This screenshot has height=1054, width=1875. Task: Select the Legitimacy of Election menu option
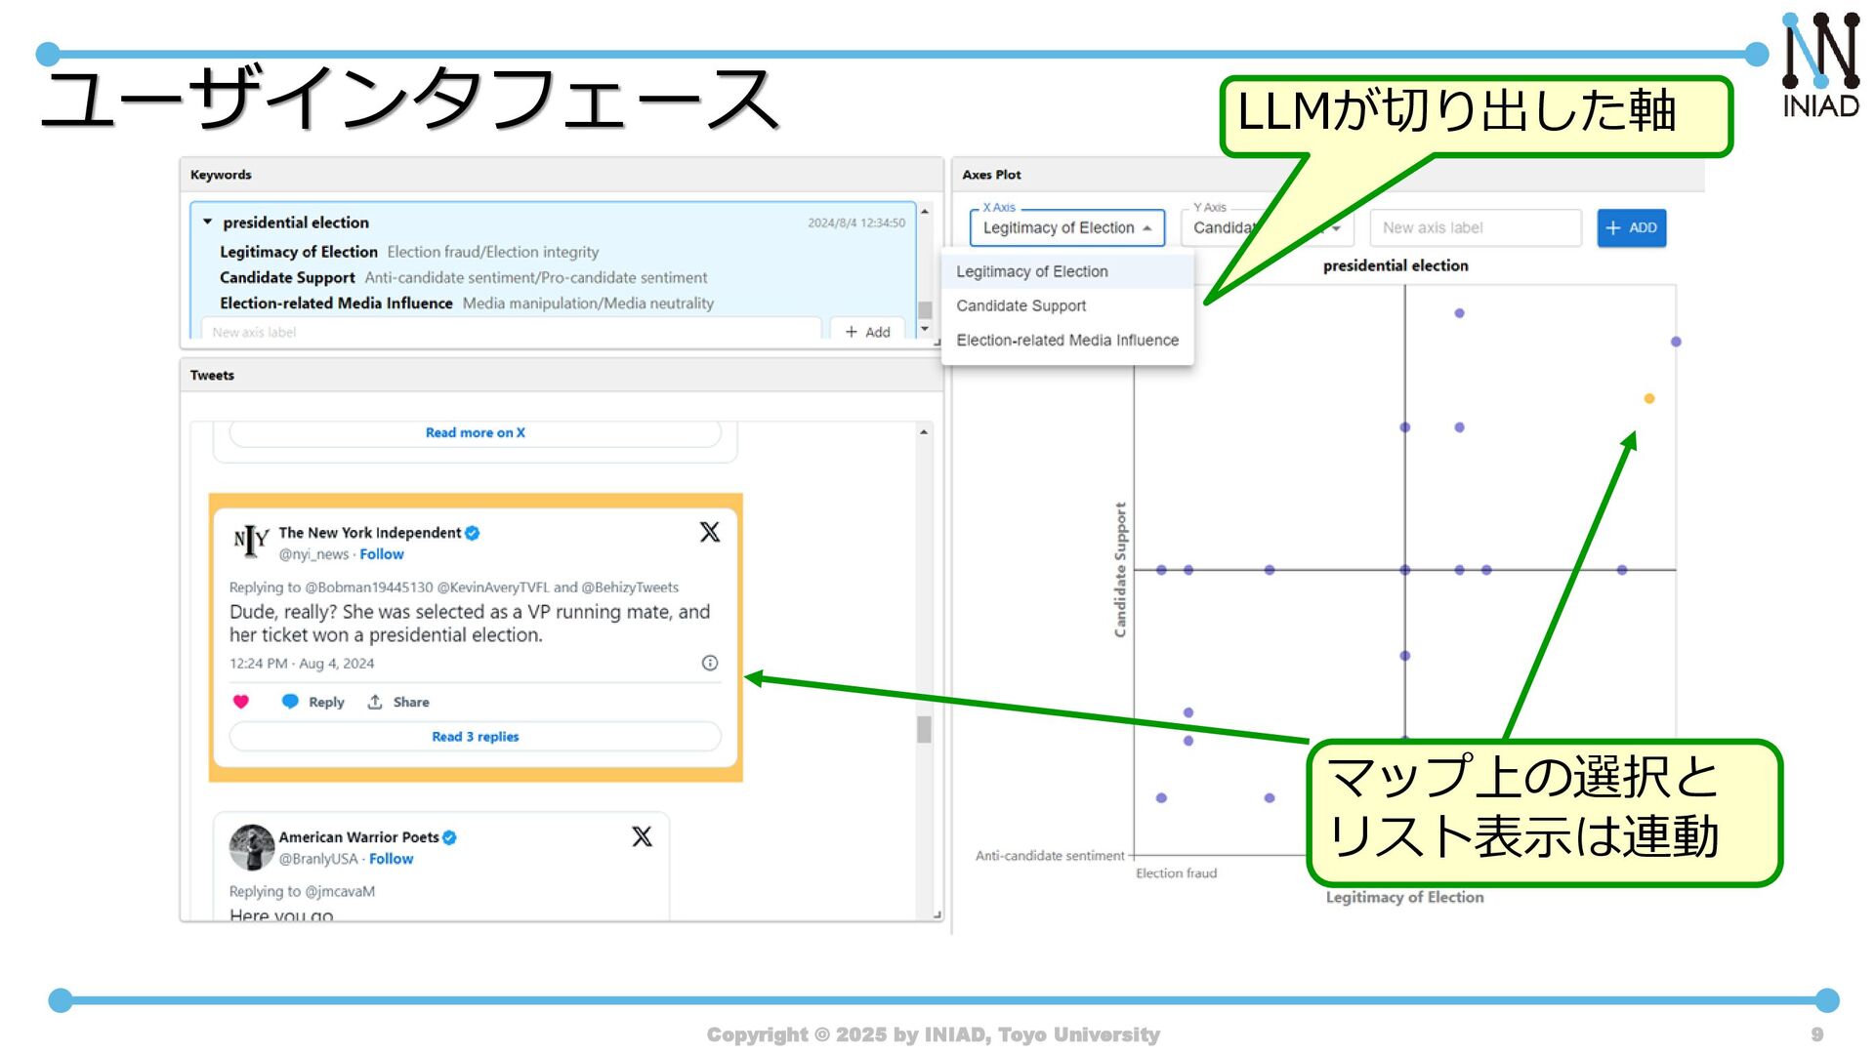point(1031,271)
